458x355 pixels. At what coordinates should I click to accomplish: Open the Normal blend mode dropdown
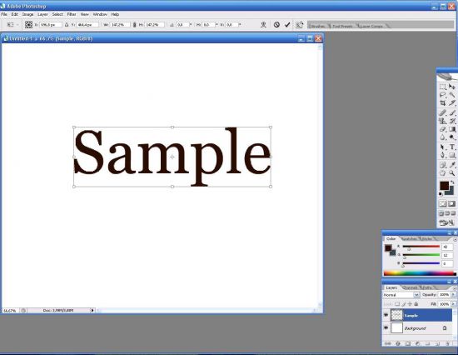[x=401, y=295]
